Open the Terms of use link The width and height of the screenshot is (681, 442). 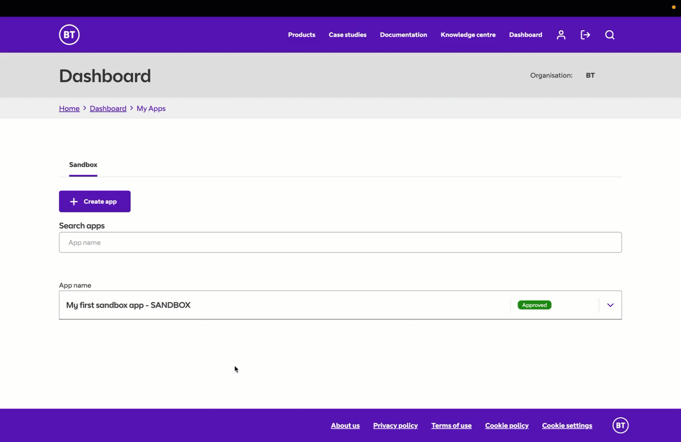451,425
